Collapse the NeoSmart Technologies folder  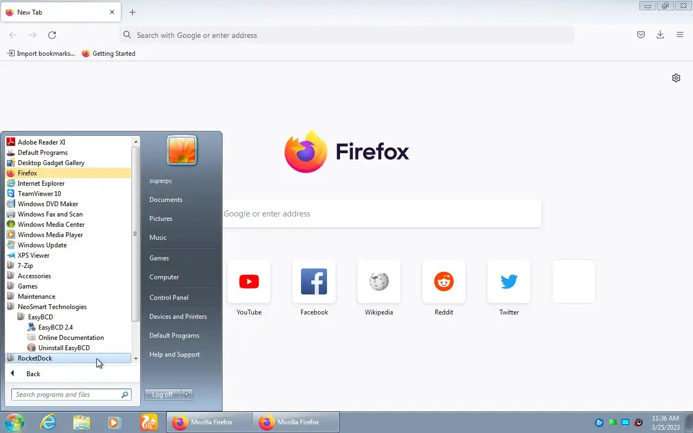(68, 307)
